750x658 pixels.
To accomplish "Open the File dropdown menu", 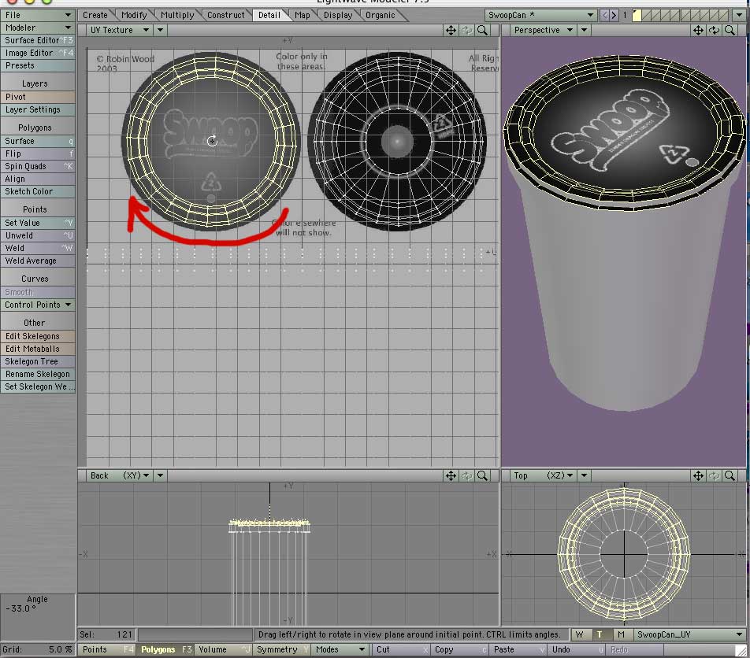I will pos(38,15).
